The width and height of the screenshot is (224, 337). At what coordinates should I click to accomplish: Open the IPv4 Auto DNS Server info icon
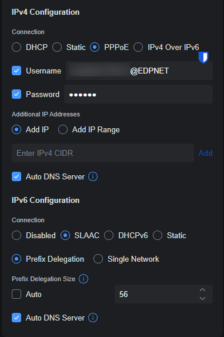[x=93, y=176]
